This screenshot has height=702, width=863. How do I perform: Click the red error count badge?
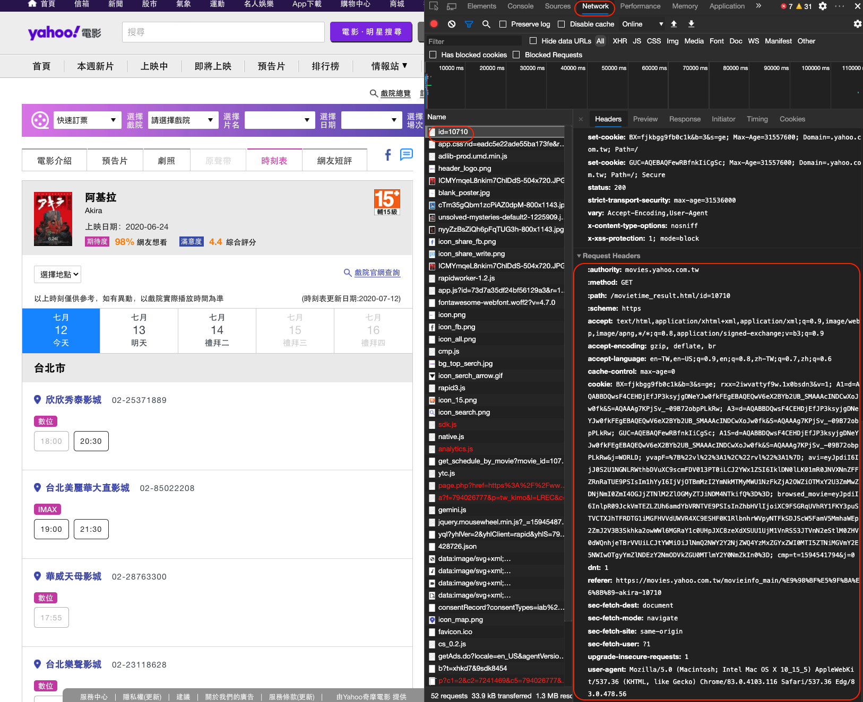pos(787,6)
